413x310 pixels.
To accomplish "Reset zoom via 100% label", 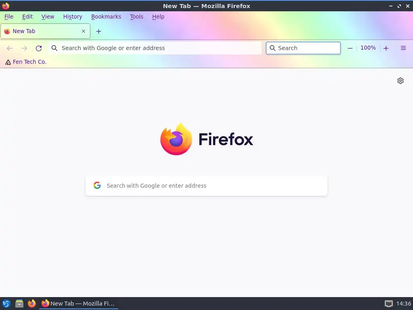I will point(368,48).
